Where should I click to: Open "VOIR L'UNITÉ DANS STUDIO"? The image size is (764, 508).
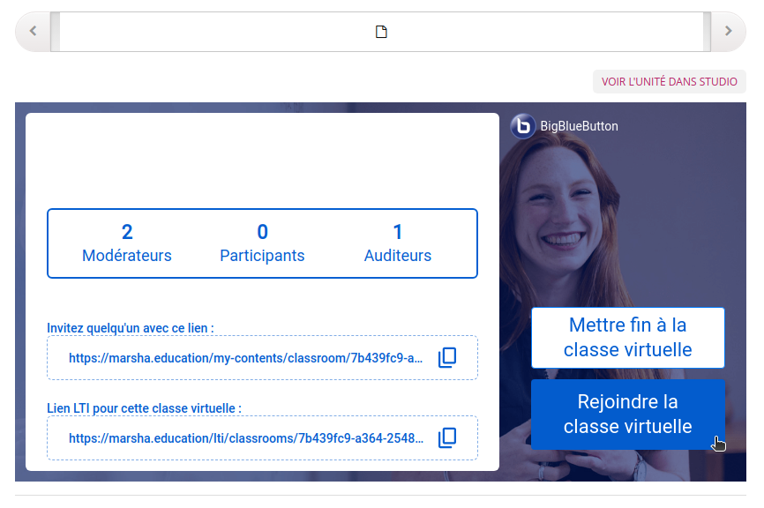[669, 81]
